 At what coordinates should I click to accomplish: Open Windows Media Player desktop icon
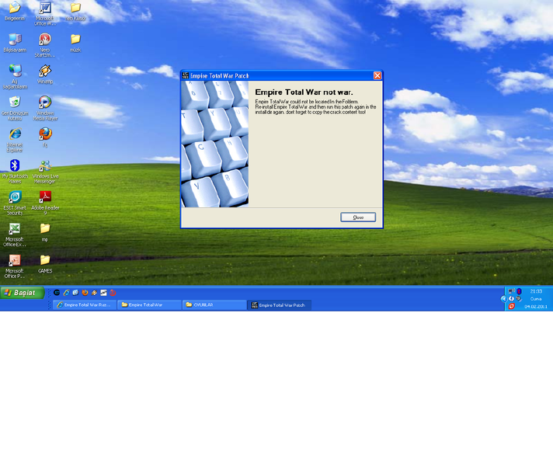click(45, 103)
